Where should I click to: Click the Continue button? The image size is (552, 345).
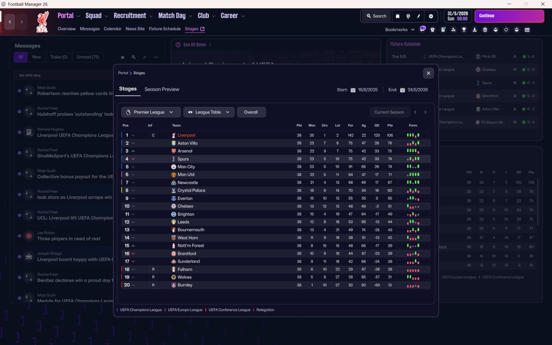coord(509,16)
